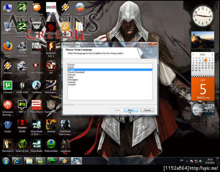Open Internet Explorer from the taskbar

pos(17,161)
